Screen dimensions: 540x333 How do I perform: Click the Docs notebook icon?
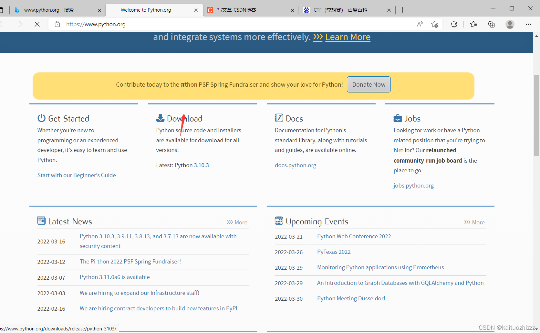(x=279, y=118)
